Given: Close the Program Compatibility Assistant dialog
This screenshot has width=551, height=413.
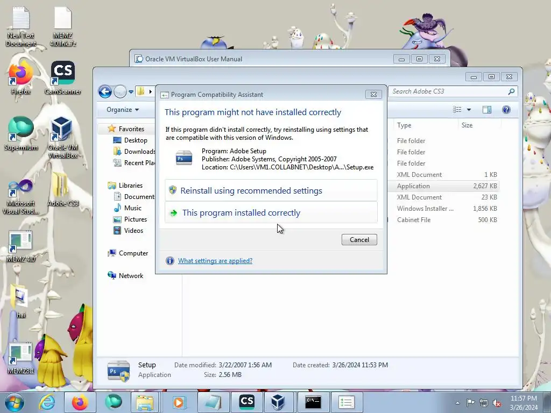Looking at the screenshot, I should click(373, 95).
